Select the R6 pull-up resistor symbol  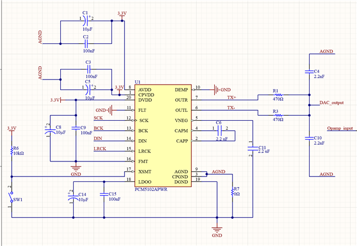tap(12, 151)
